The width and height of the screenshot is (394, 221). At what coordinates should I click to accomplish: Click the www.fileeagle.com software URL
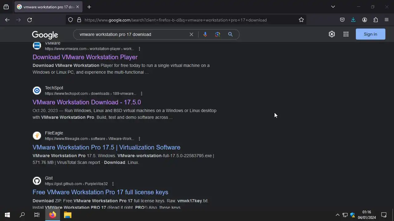(x=90, y=139)
